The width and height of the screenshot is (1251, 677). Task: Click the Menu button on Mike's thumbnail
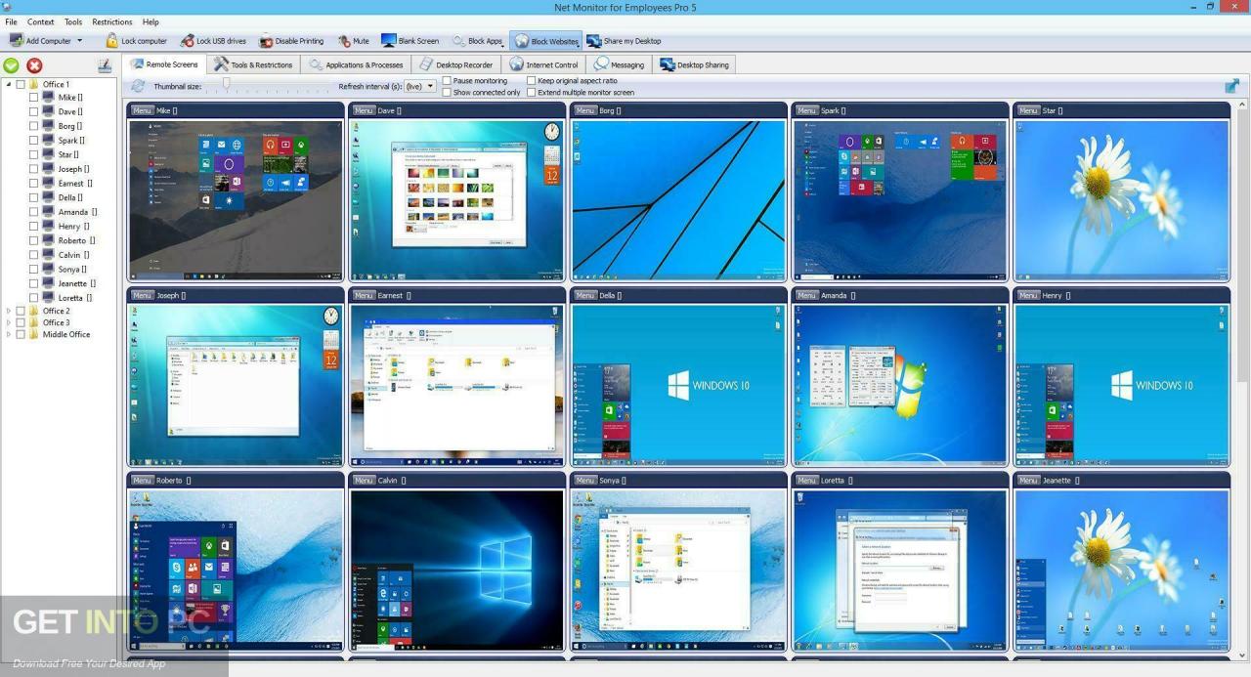[143, 110]
